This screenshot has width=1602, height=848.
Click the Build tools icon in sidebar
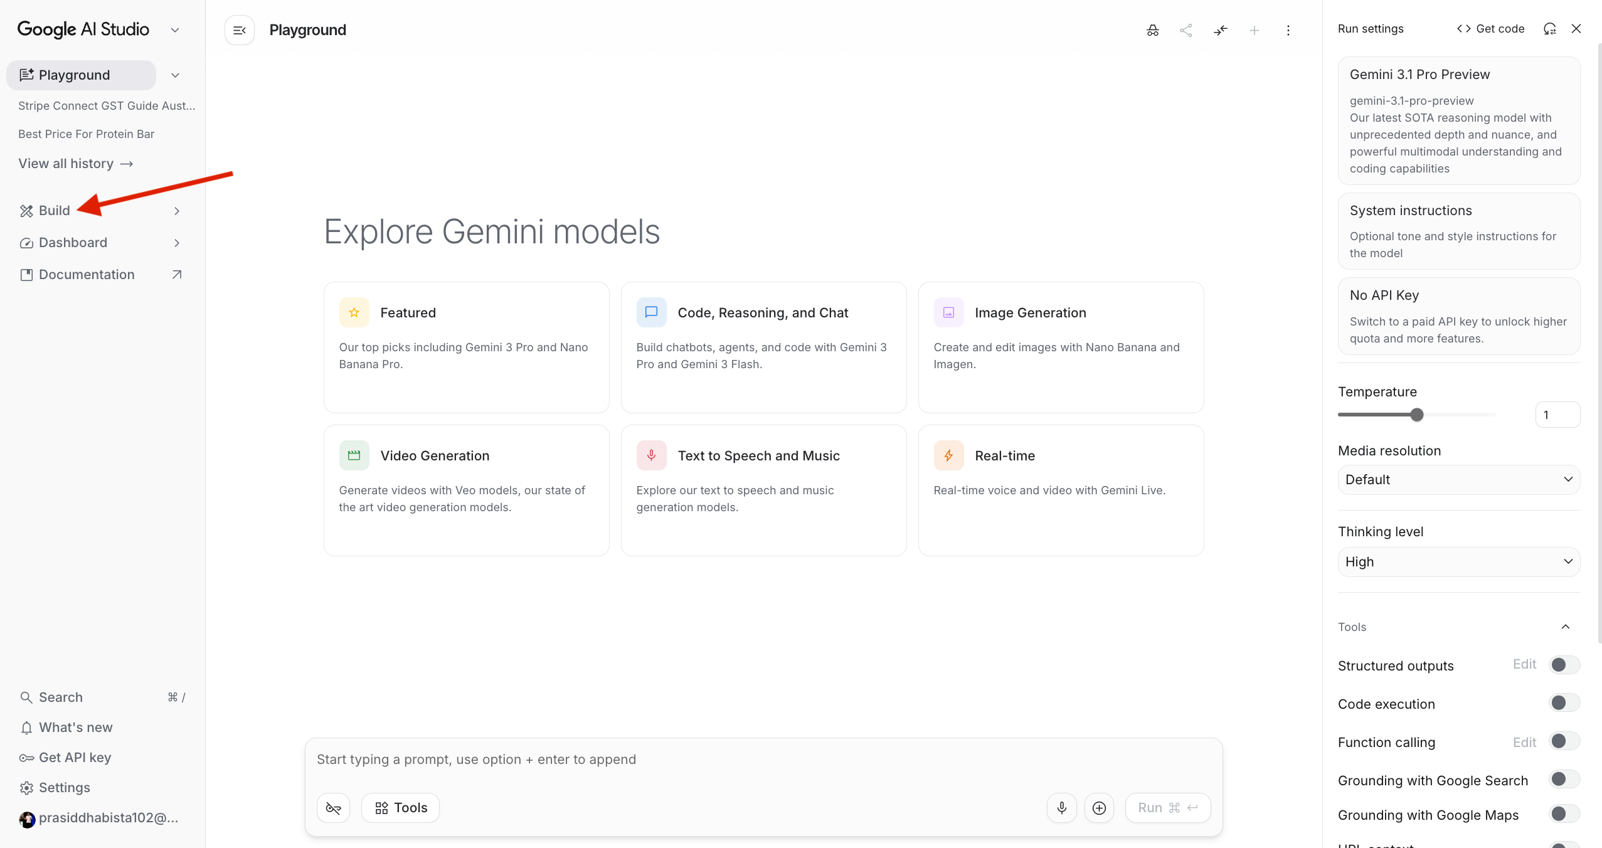click(26, 211)
